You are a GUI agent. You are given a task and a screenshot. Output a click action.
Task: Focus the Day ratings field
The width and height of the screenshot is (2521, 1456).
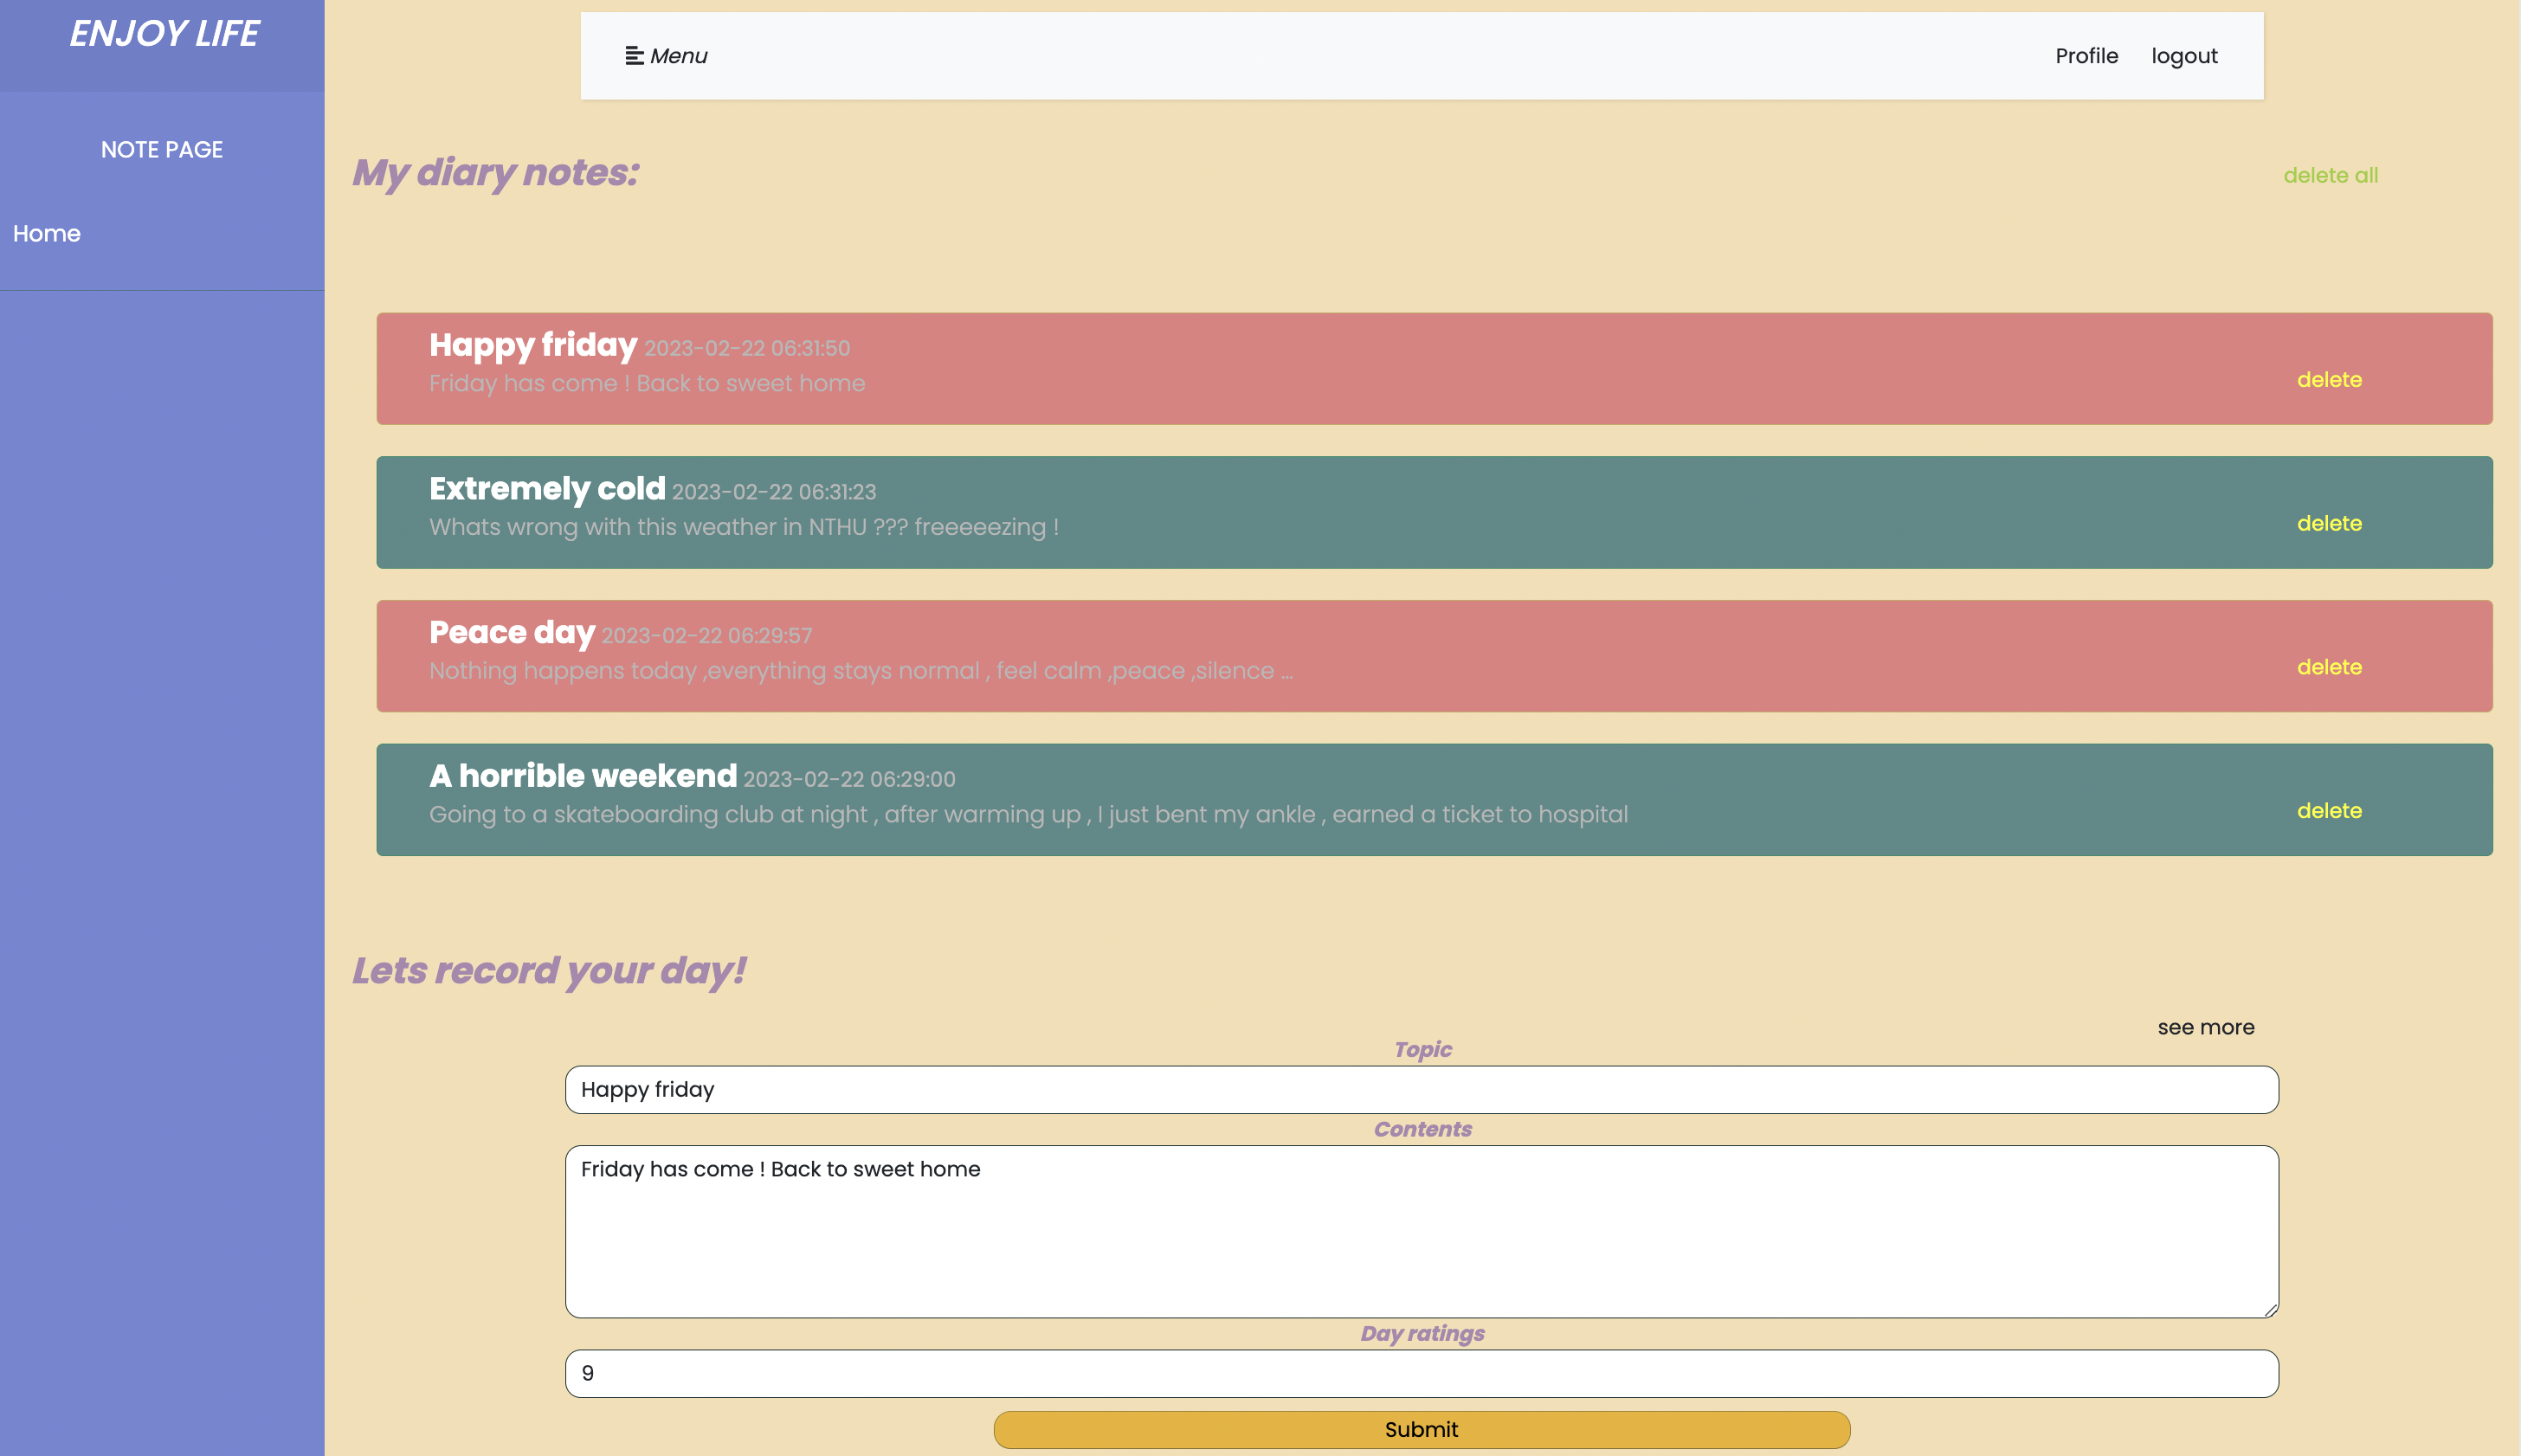[1421, 1373]
